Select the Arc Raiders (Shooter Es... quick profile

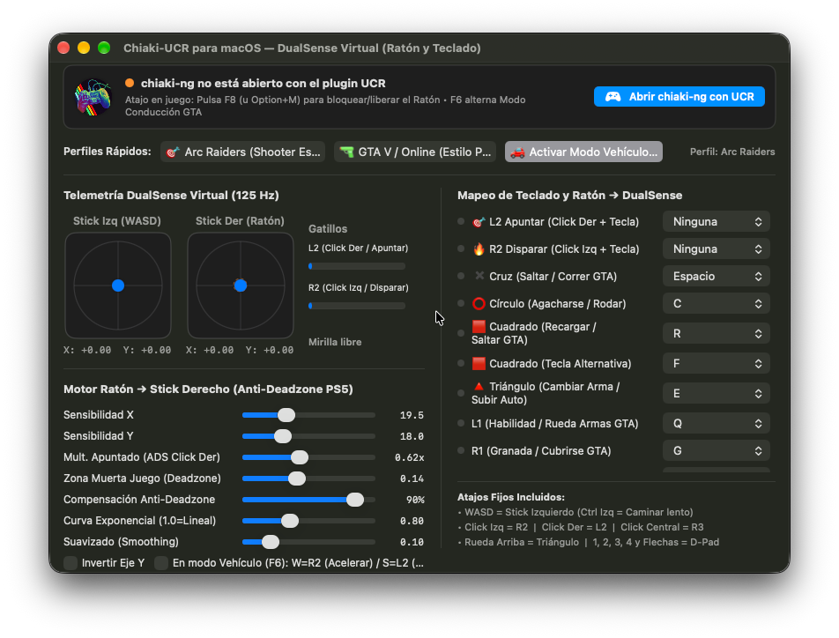[243, 152]
